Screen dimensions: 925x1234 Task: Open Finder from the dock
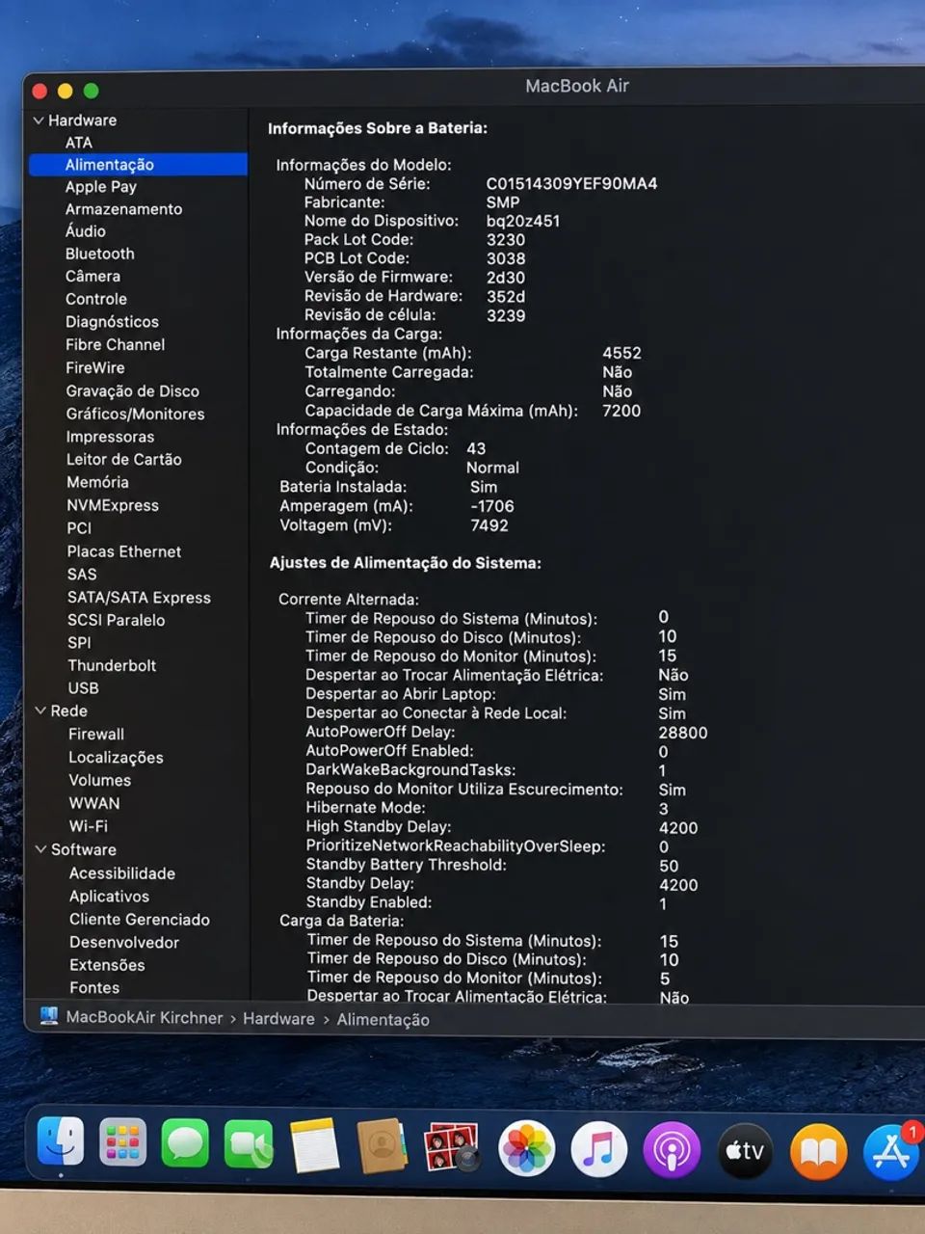coord(60,1143)
